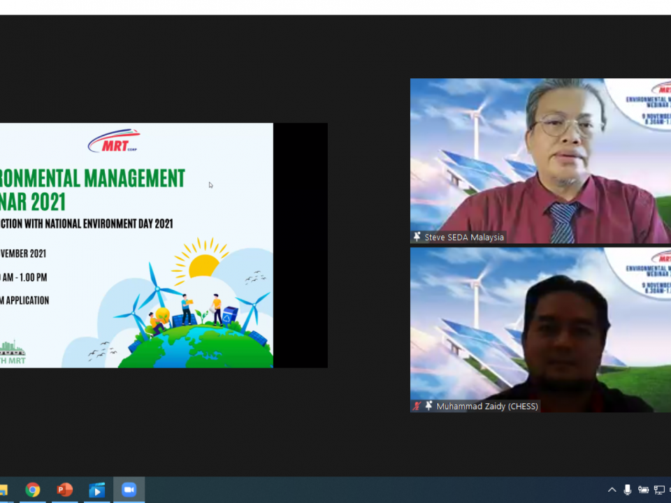Click the MRT Corp logo on the slide
Screen dimensions: 671x503
point(114,140)
